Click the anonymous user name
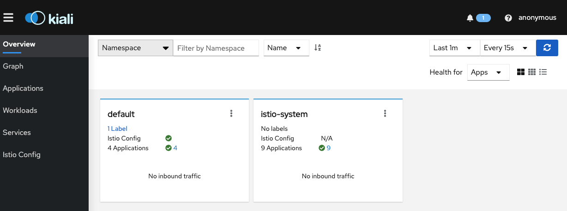Screen dimensions: 567x211 [537, 18]
